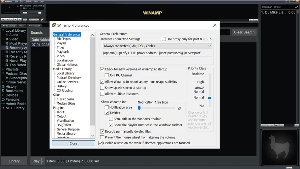Viewport: 300px width, 169px height.
Task: Open the View menu in Winamp
Action: (x=36, y=1)
